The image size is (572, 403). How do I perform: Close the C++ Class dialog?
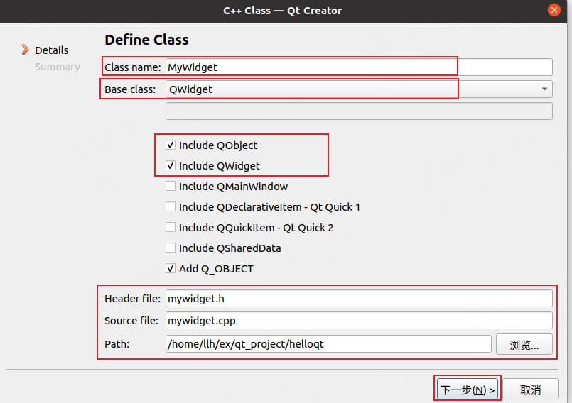pyautogui.click(x=554, y=10)
